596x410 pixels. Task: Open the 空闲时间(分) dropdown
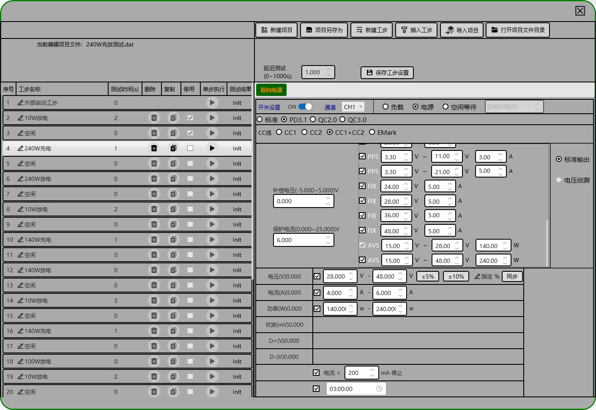click(514, 107)
